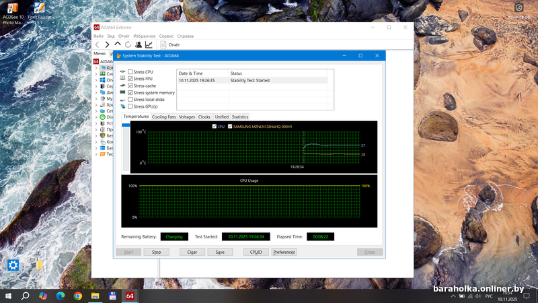The width and height of the screenshot is (538, 303).
Task: Expand the Тес benchmark node chevron
Action: (96, 154)
